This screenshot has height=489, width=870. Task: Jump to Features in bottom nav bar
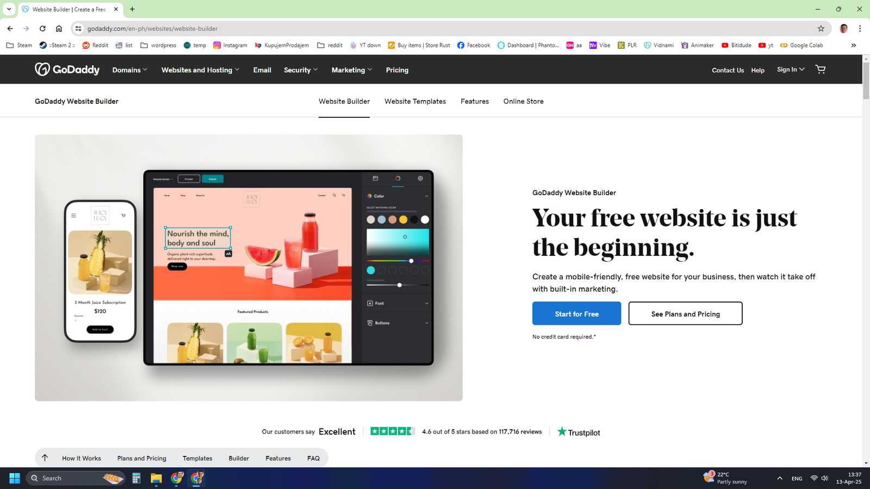(x=278, y=458)
